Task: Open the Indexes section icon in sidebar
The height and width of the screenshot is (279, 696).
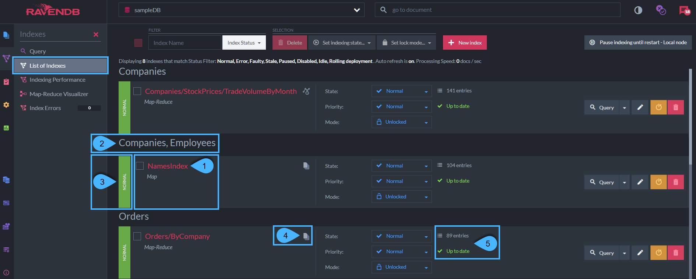Action: tap(6, 58)
